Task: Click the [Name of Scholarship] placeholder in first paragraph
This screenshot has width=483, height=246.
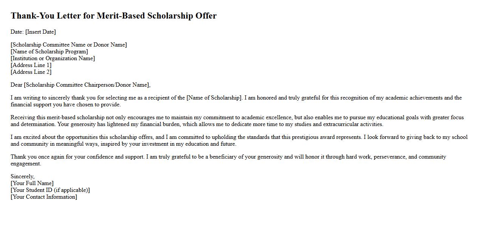Action: point(214,98)
